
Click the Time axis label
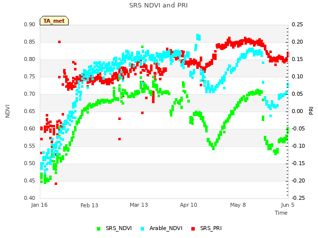coord(281,213)
